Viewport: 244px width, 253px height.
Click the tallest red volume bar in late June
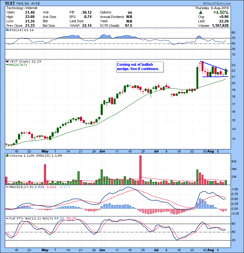click(141, 170)
